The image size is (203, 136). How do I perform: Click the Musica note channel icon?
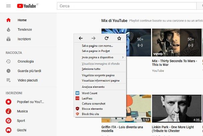pos(9,111)
